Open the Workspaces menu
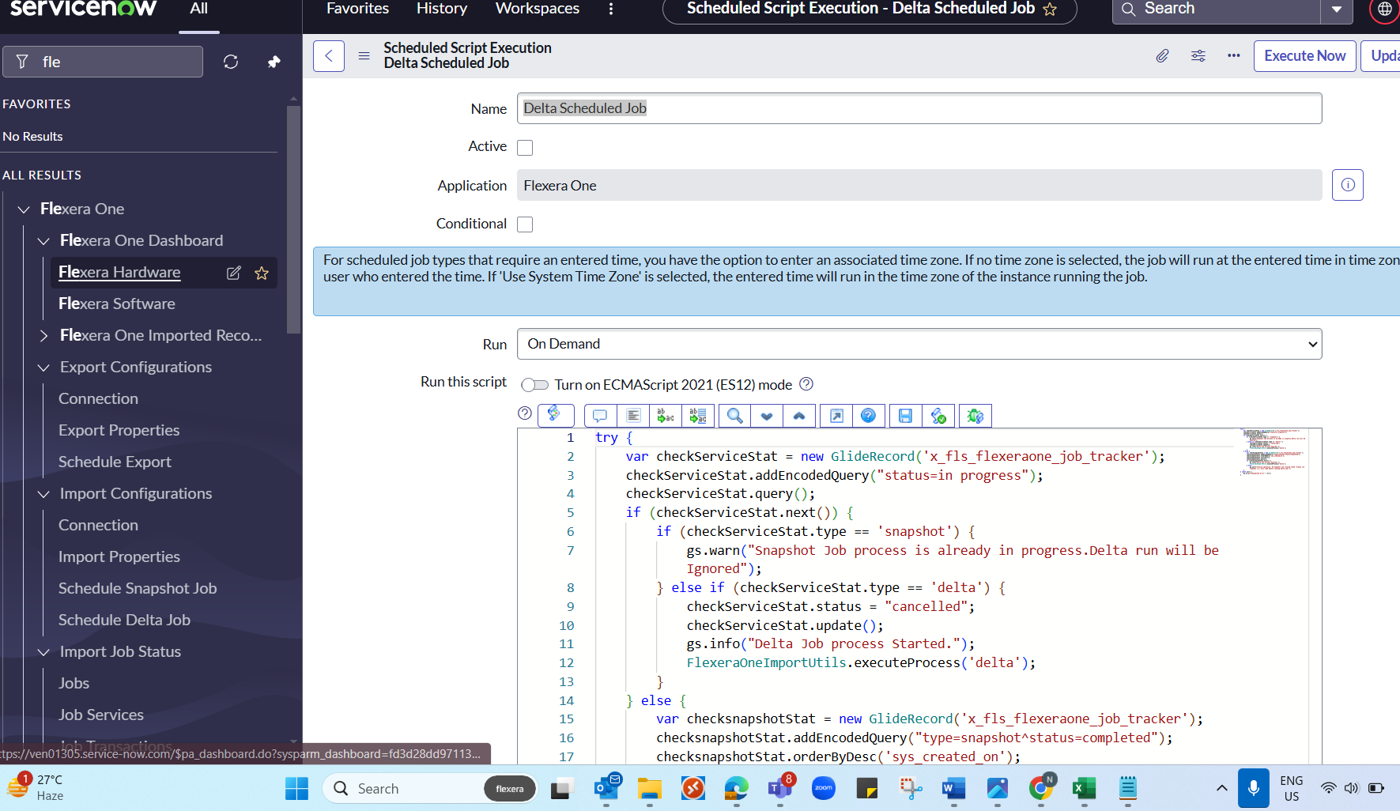Image resolution: width=1400 pixels, height=811 pixels. (537, 9)
